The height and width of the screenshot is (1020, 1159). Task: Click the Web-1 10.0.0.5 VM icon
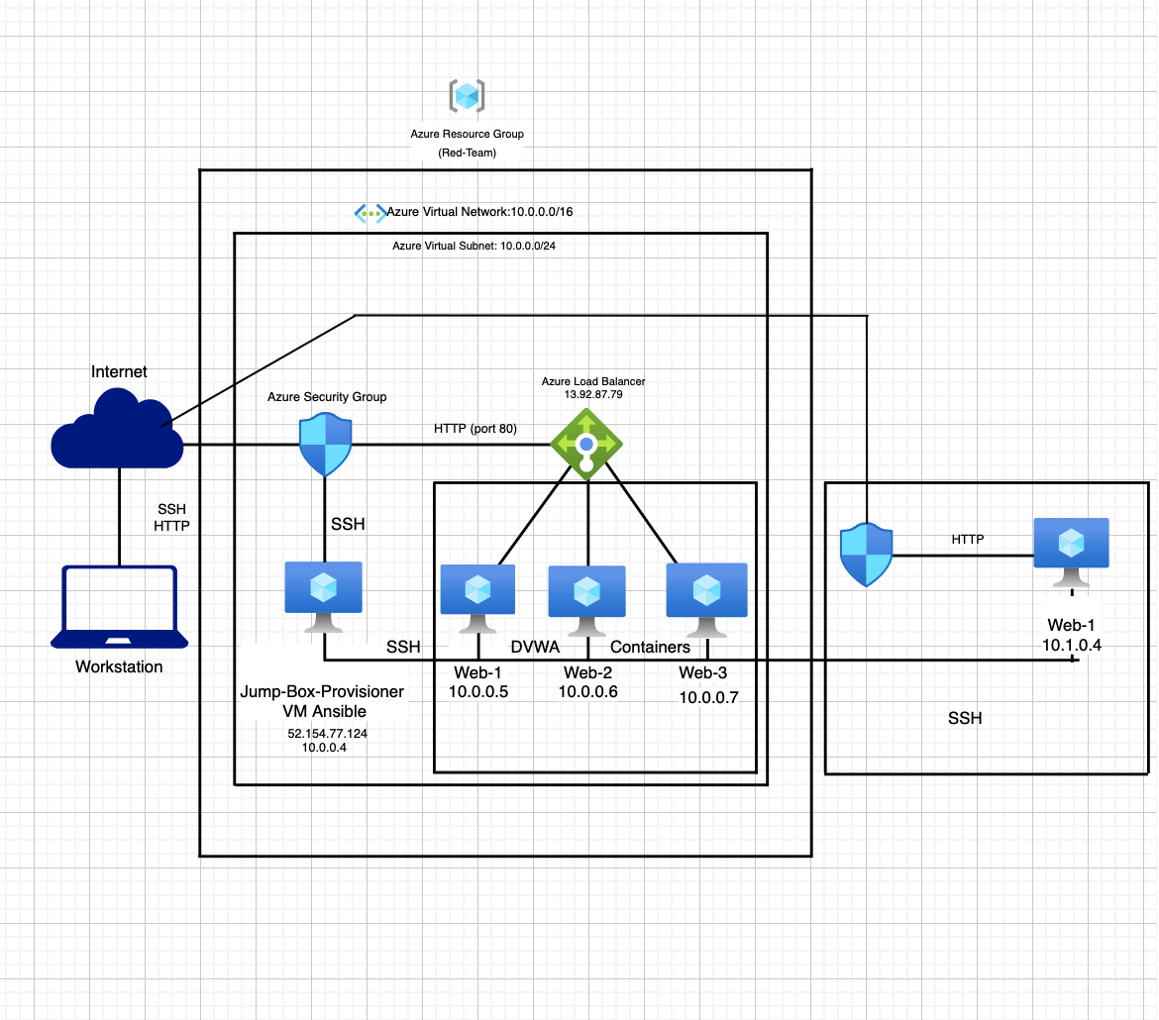[x=477, y=599]
